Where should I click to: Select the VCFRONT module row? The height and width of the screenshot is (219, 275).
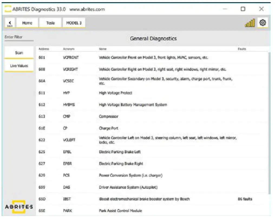click(x=152, y=58)
